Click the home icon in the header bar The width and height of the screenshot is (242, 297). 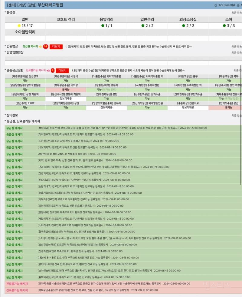pyautogui.click(x=238, y=5)
